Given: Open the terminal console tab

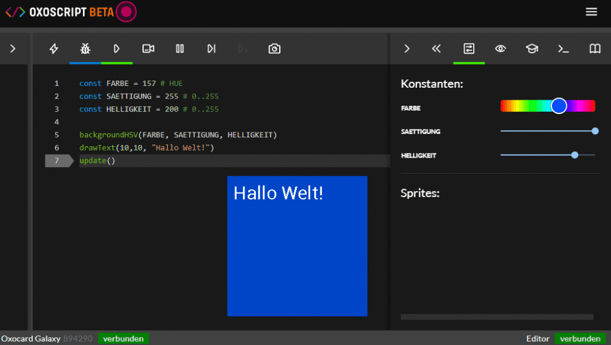Looking at the screenshot, I should (x=563, y=49).
